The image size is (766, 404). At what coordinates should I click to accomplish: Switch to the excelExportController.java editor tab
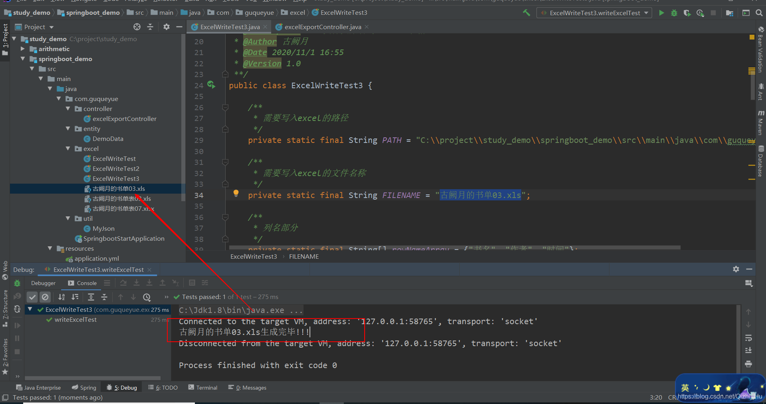tap(322, 27)
